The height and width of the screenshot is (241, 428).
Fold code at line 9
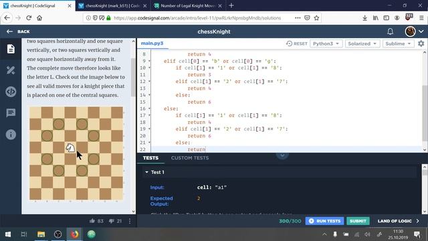coord(149,61)
